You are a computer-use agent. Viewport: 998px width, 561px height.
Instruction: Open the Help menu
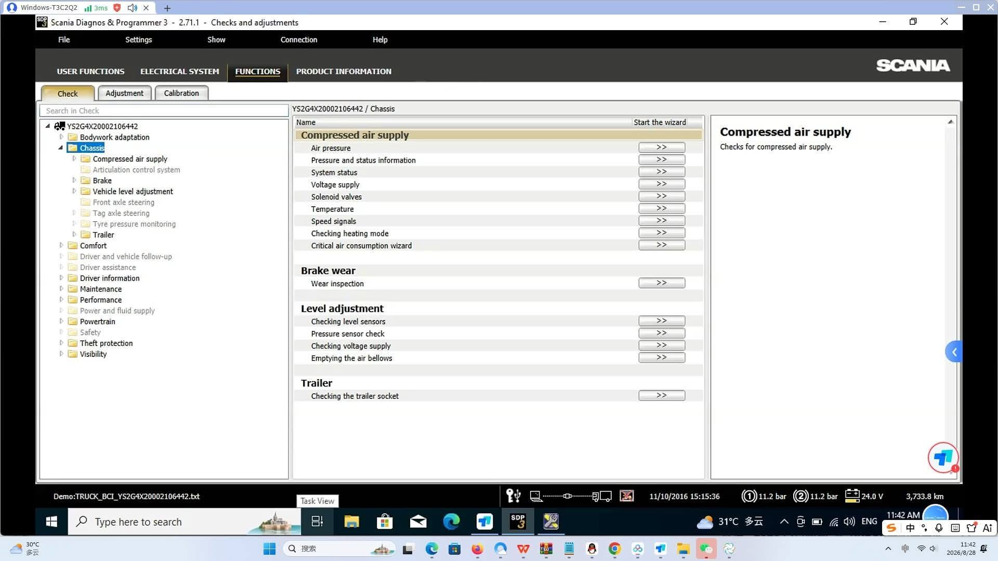coord(380,39)
